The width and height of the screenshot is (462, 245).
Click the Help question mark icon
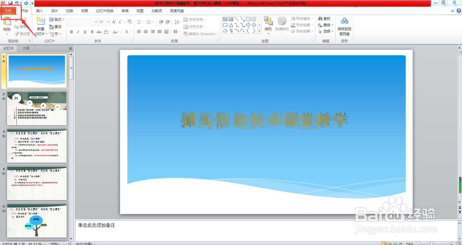click(459, 11)
